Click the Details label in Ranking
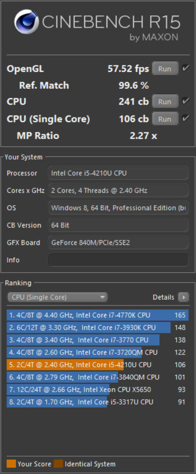The image size is (196, 474). coord(163,297)
